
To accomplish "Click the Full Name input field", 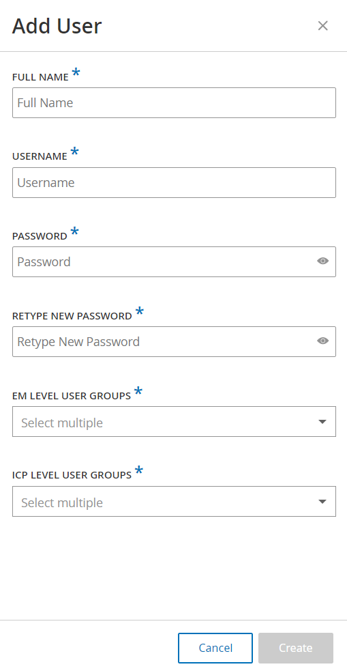I will [174, 102].
